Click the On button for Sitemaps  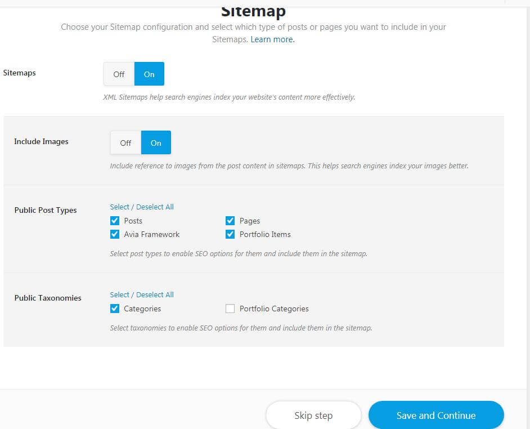149,74
